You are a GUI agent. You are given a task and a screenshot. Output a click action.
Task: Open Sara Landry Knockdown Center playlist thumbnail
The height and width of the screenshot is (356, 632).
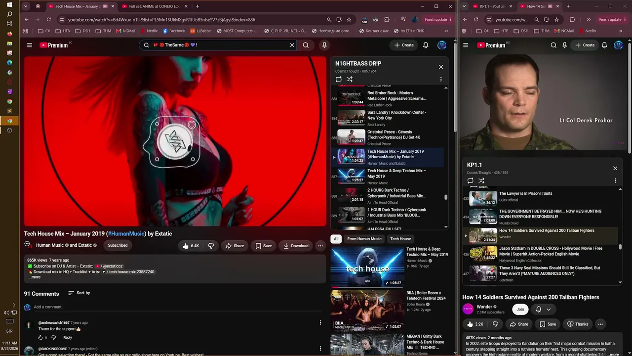coord(352,117)
